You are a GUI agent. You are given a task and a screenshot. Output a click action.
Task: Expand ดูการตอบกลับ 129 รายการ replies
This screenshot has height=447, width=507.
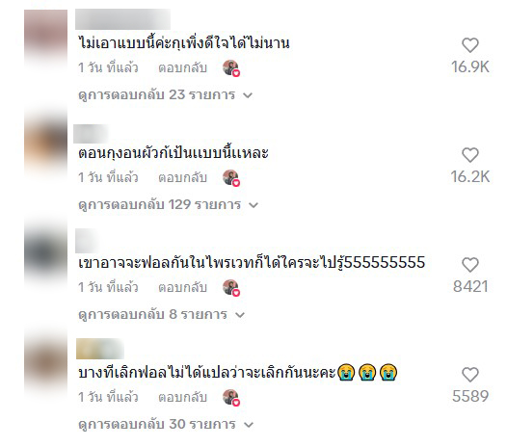(x=168, y=205)
